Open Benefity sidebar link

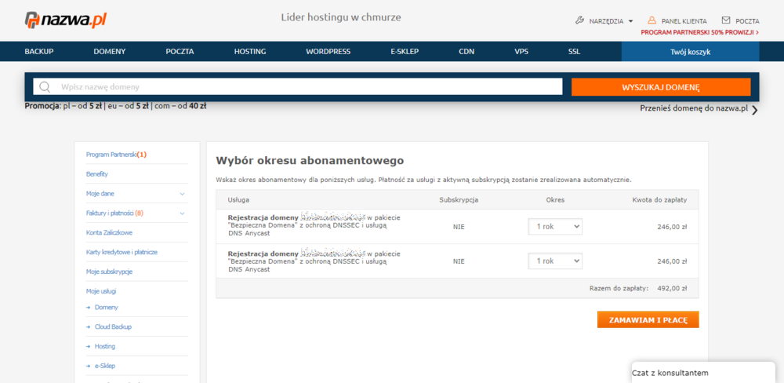coord(97,174)
